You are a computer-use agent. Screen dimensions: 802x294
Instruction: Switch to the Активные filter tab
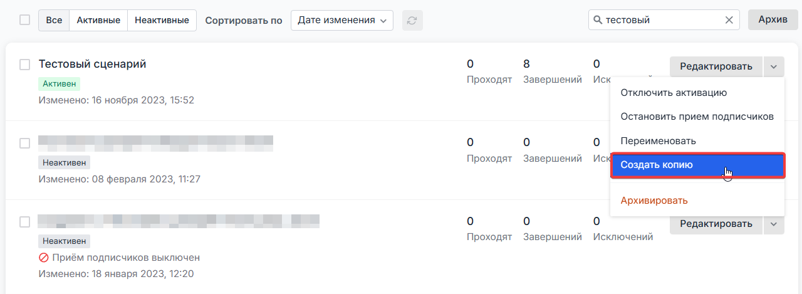(98, 20)
